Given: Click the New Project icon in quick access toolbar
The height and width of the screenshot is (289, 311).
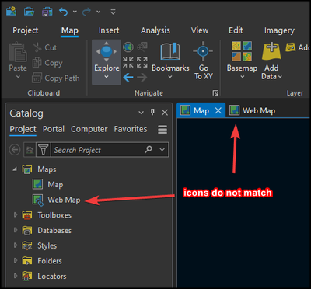Looking at the screenshot, I should tap(12, 12).
